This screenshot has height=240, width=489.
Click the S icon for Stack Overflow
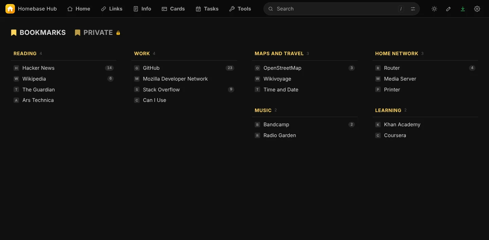pyautogui.click(x=137, y=90)
